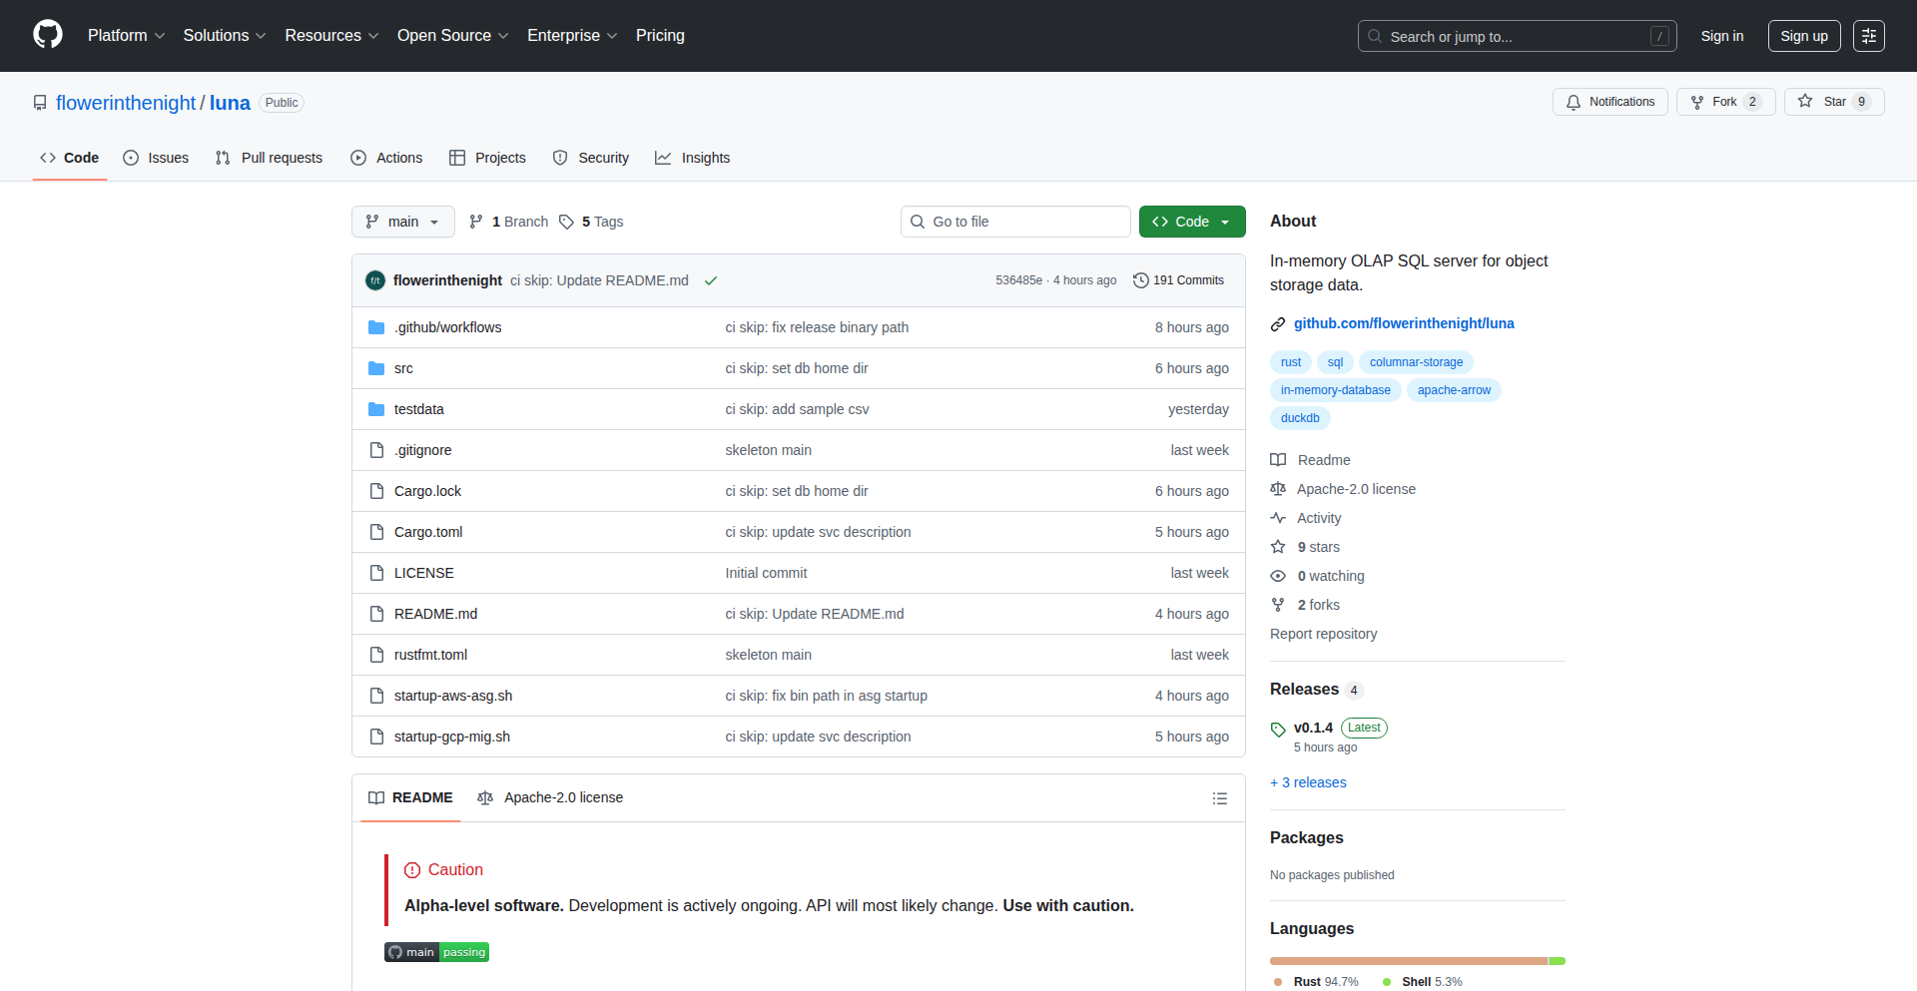1917x991 pixels.
Task: Expand the Open Source menu
Action: [453, 35]
